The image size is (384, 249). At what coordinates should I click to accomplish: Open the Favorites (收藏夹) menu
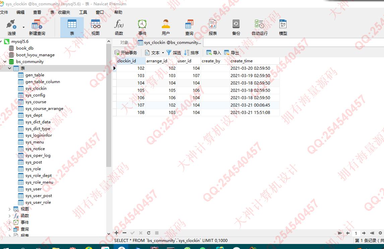pyautogui.click(x=64, y=12)
